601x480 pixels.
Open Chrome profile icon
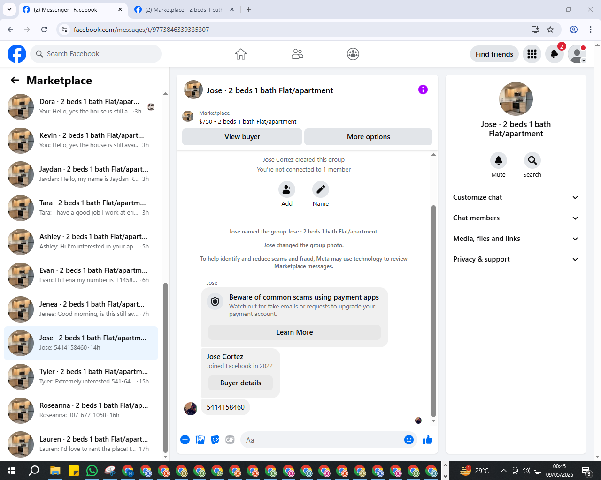point(574,30)
